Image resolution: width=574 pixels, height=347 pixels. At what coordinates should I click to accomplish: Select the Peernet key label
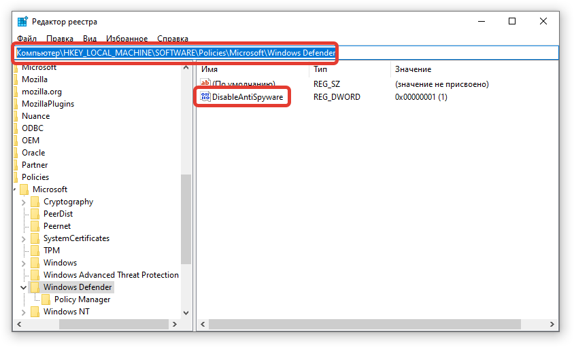[57, 226]
